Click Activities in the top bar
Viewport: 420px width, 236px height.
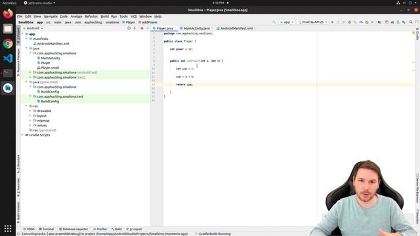(9, 3)
